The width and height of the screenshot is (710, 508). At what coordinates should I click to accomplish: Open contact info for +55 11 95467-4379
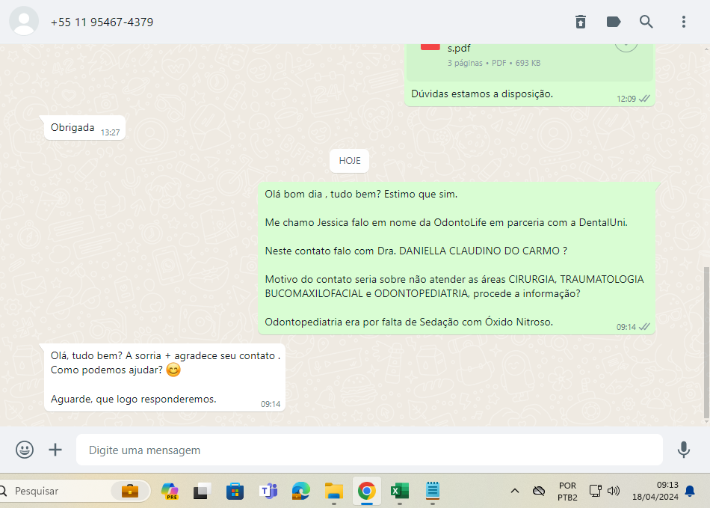[x=102, y=22]
